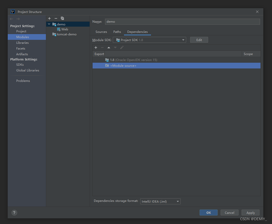This screenshot has width=272, height=224.
Task: Click the Edit SDK button
Action: pyautogui.click(x=199, y=40)
